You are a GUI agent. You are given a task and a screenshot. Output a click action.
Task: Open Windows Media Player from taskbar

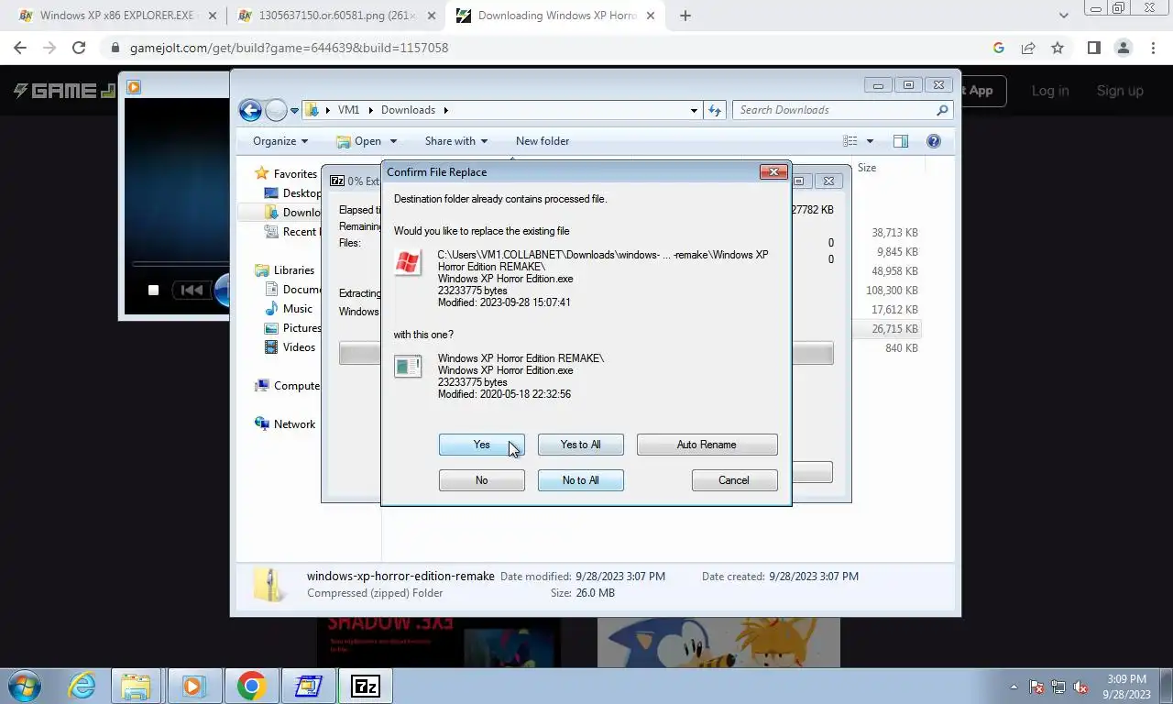coord(192,686)
